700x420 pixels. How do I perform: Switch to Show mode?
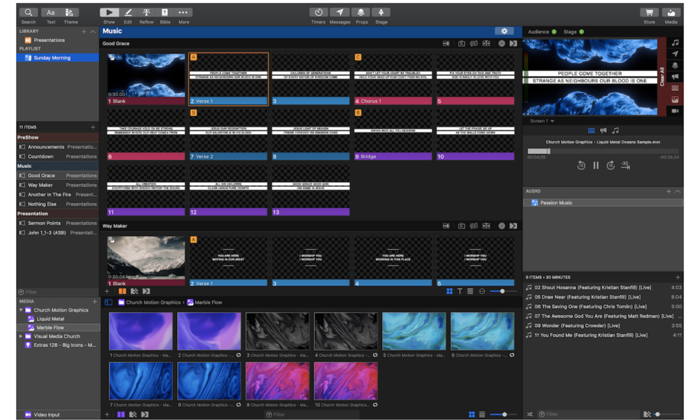(x=109, y=13)
